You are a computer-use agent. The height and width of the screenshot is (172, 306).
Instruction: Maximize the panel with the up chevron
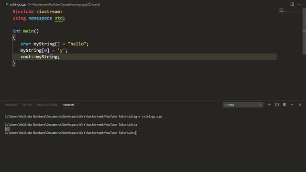(x=292, y=105)
